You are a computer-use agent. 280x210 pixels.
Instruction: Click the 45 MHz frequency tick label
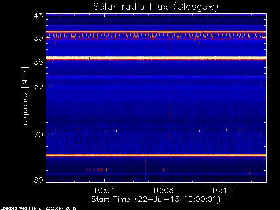[38, 16]
